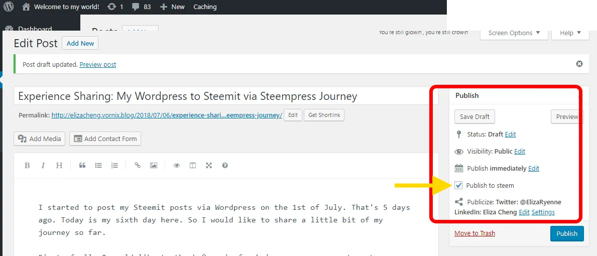Toggle italic formatting in editor toolbar
Image resolution: width=597 pixels, height=256 pixels.
[43, 166]
